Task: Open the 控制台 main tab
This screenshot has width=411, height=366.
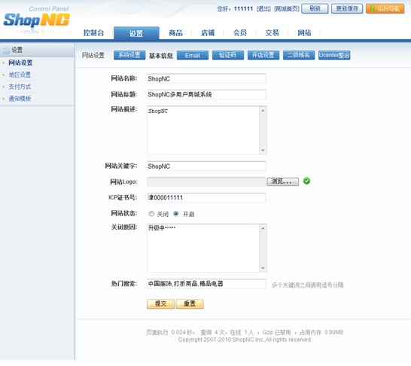Action: click(x=93, y=33)
